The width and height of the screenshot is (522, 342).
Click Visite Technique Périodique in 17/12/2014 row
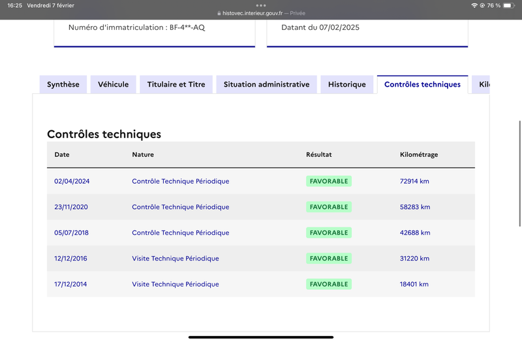pos(176,284)
